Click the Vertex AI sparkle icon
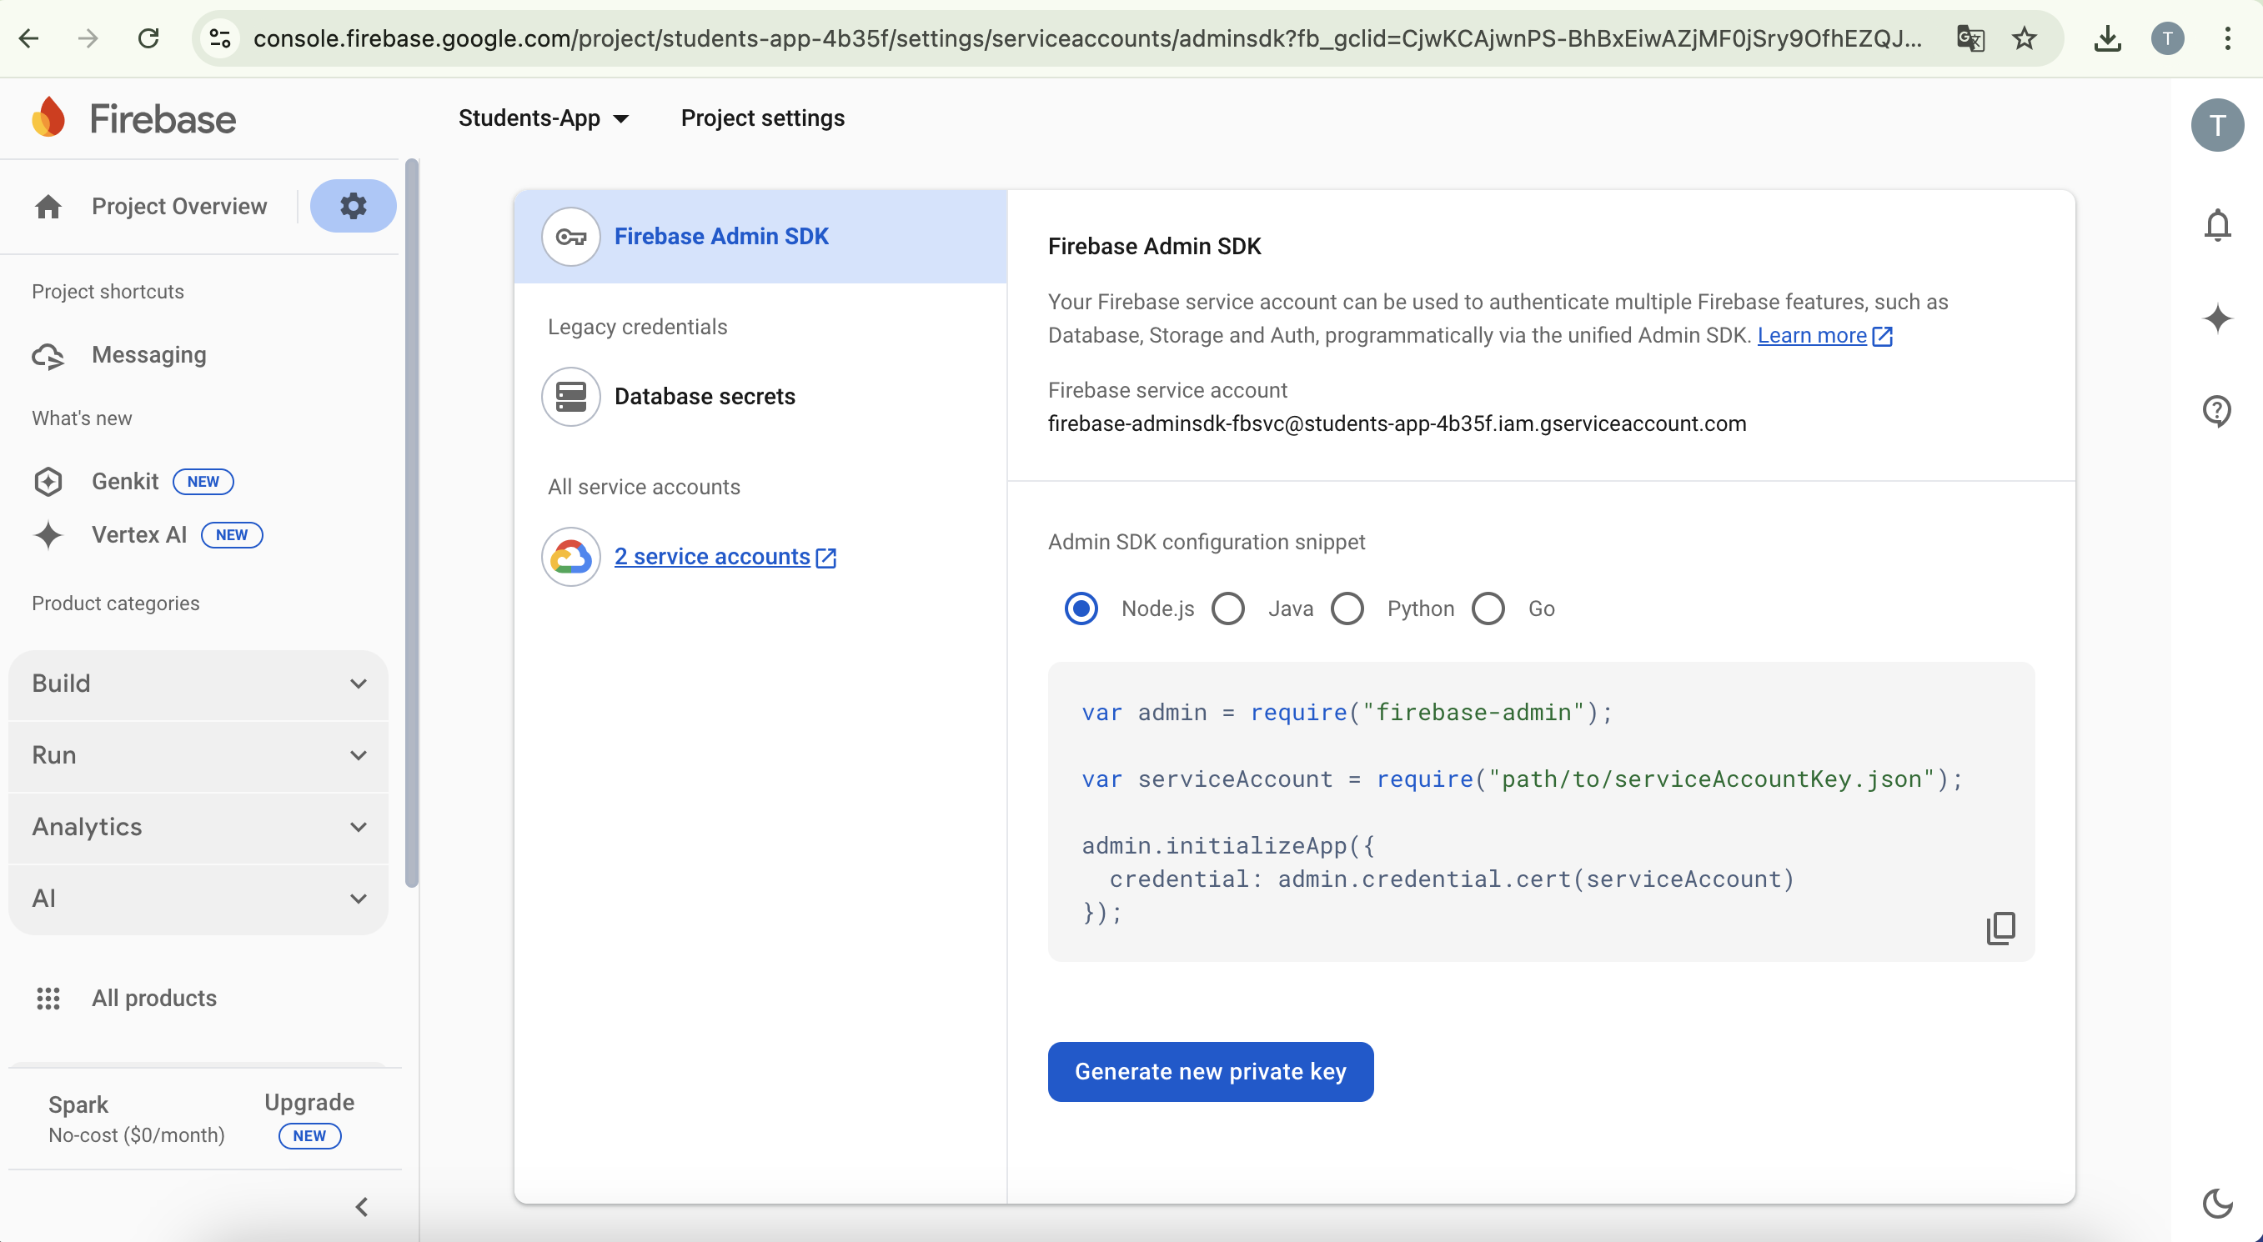 point(48,535)
